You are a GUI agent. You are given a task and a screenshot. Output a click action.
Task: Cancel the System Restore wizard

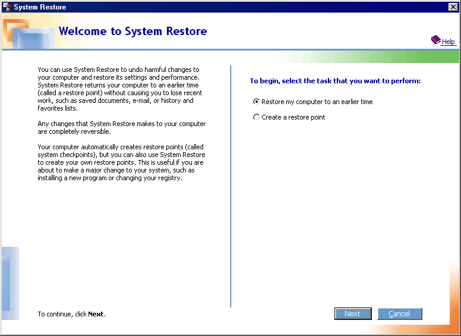click(400, 313)
